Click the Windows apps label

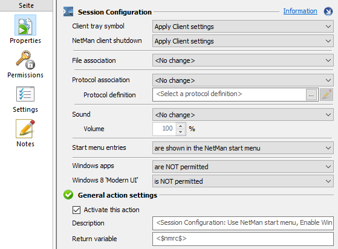pos(93,166)
